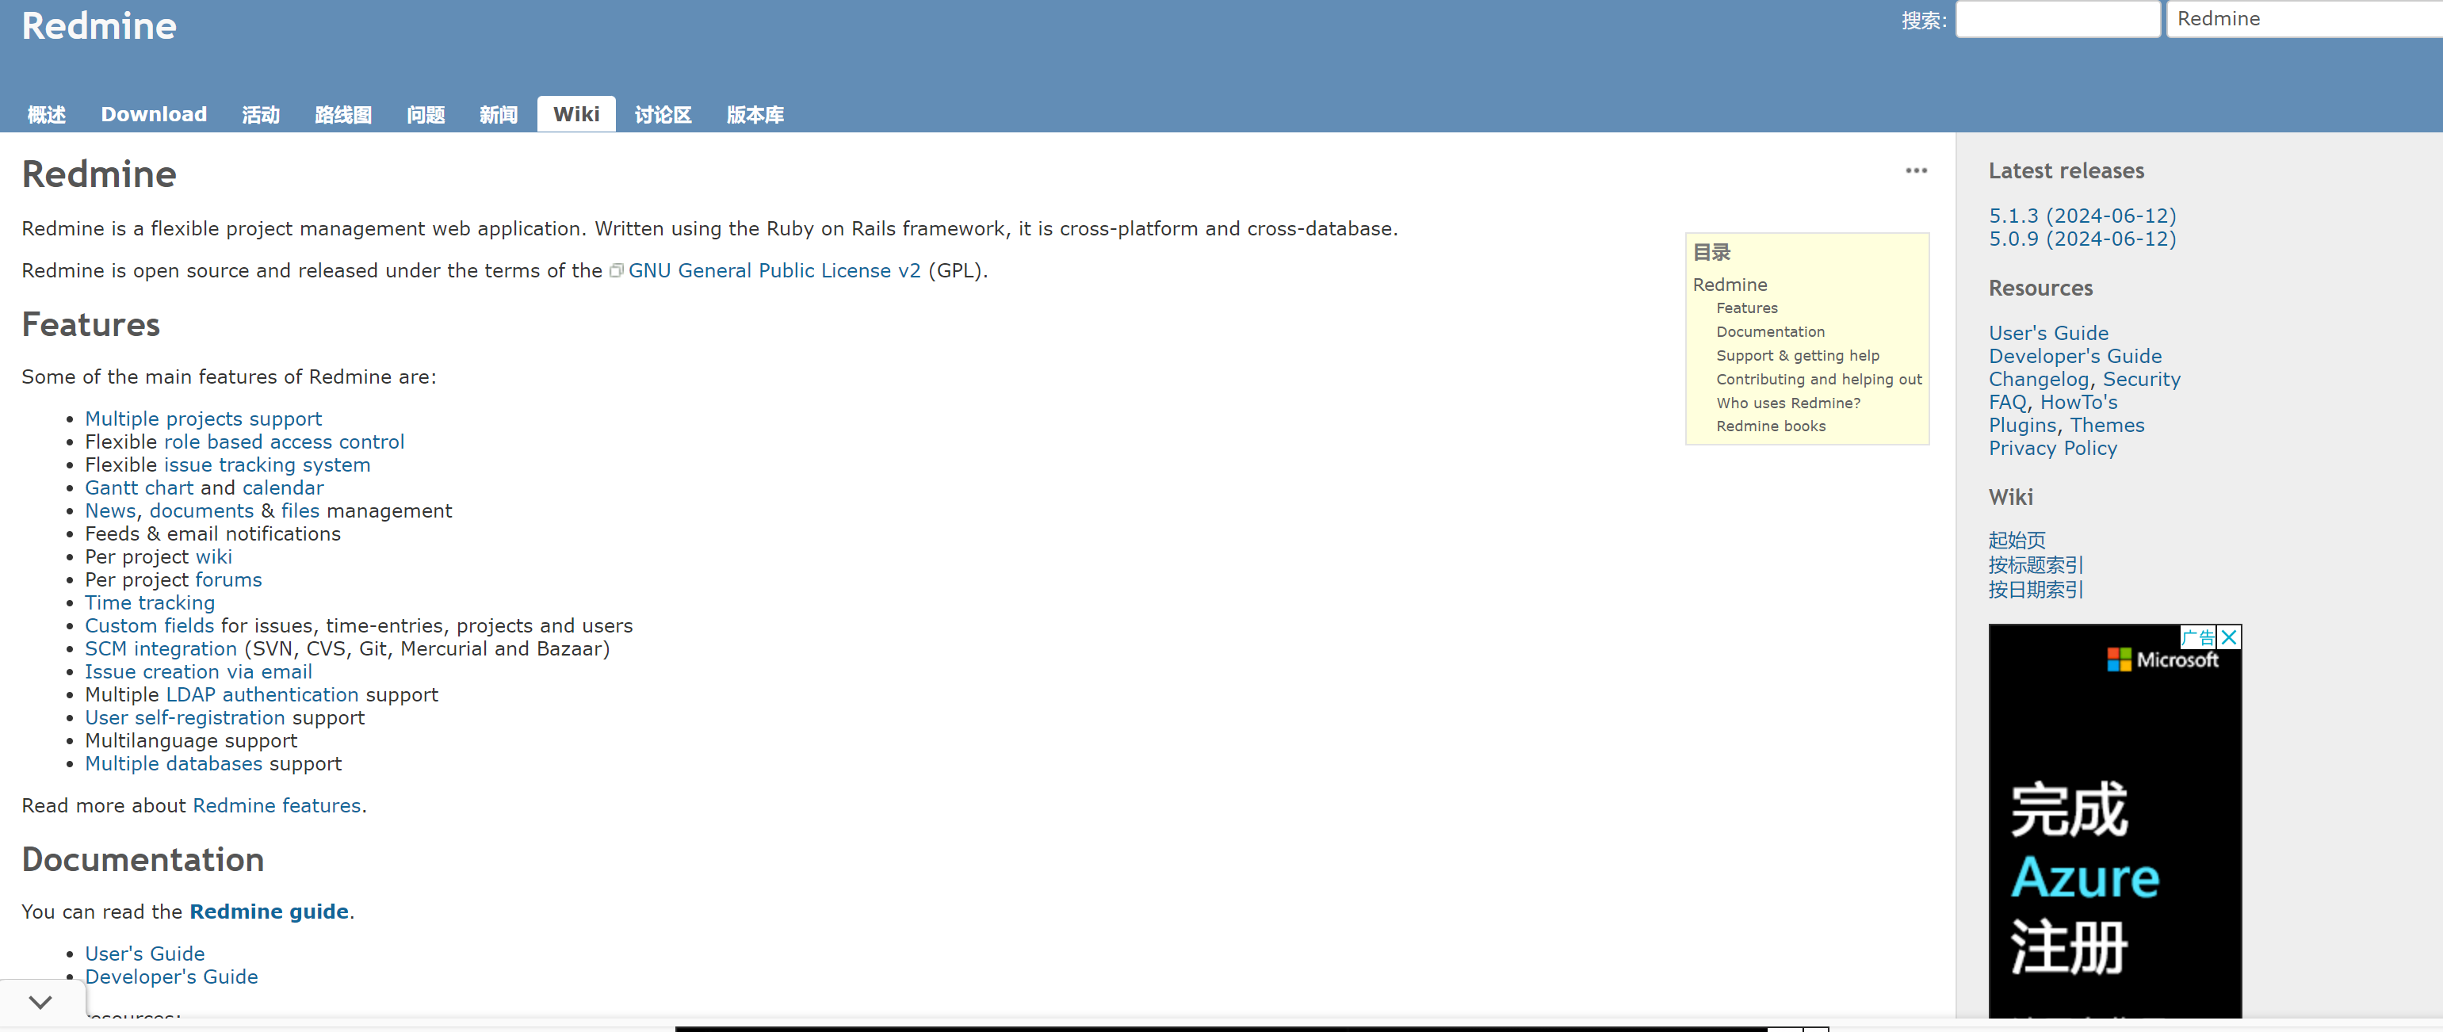Viewport: 2443px width, 1032px height.
Task: Open the documents feature link
Action: 201,510
